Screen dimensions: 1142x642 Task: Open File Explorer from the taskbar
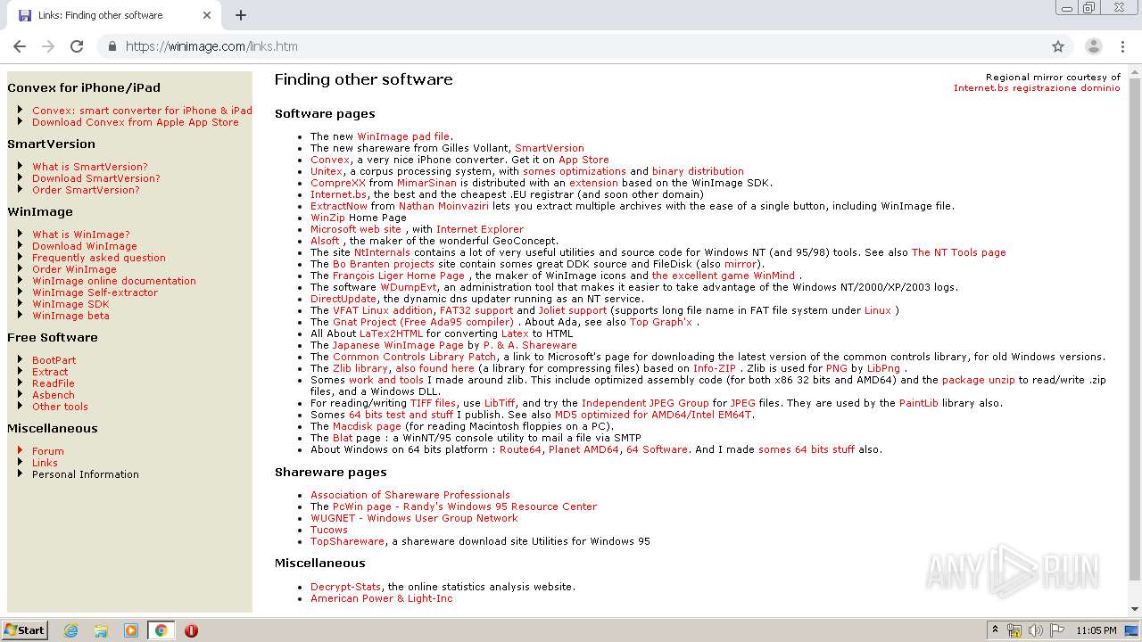101,630
